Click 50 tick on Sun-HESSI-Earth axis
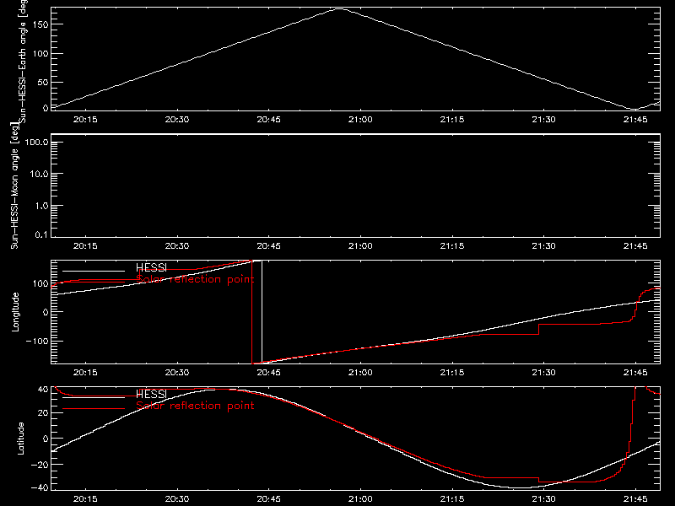 [x=43, y=82]
